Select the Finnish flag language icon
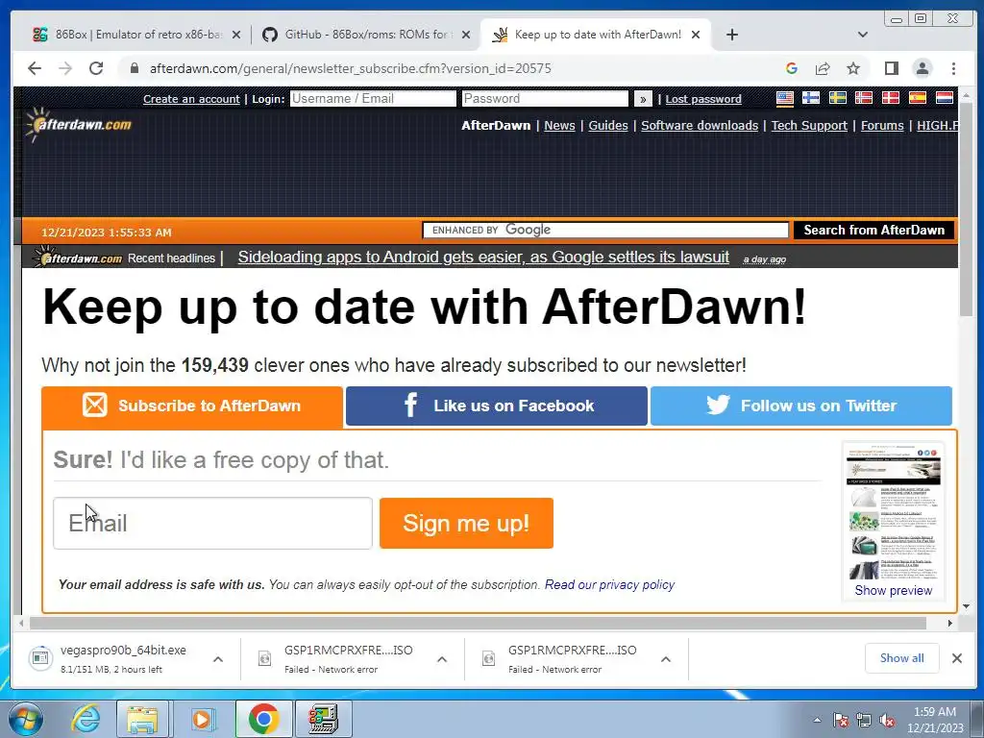Viewport: 984px width, 738px height. (811, 98)
